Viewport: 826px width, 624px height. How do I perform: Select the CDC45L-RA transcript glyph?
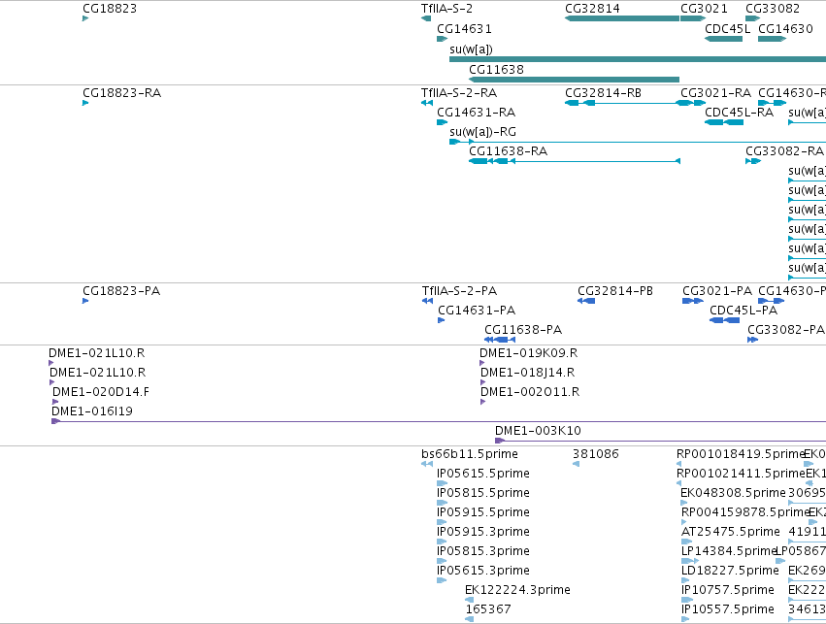(x=724, y=122)
